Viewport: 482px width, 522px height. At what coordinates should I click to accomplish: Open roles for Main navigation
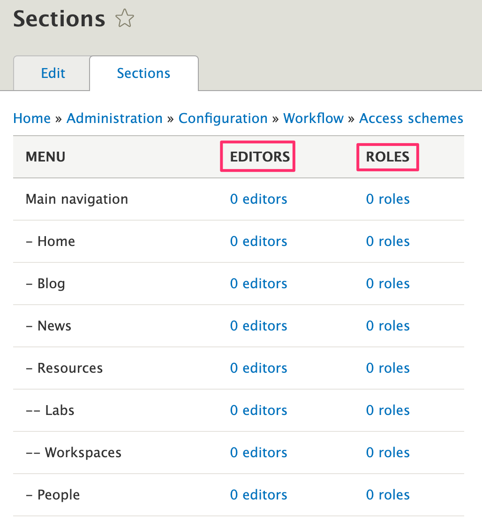tap(387, 199)
